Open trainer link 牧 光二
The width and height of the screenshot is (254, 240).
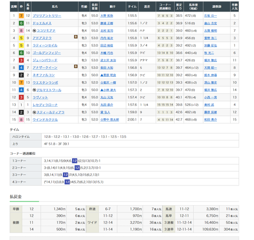(209, 53)
